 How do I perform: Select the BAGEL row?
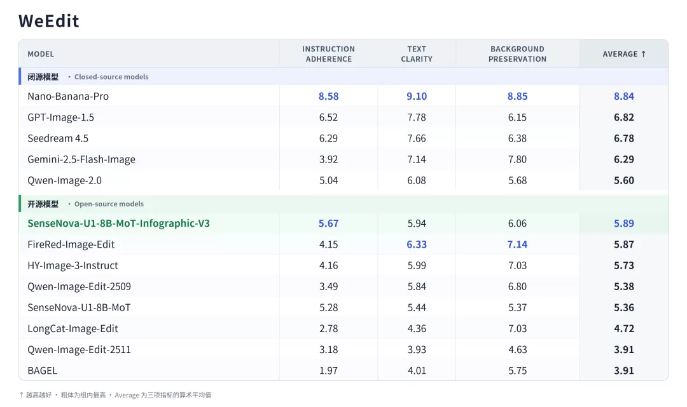tap(343, 370)
